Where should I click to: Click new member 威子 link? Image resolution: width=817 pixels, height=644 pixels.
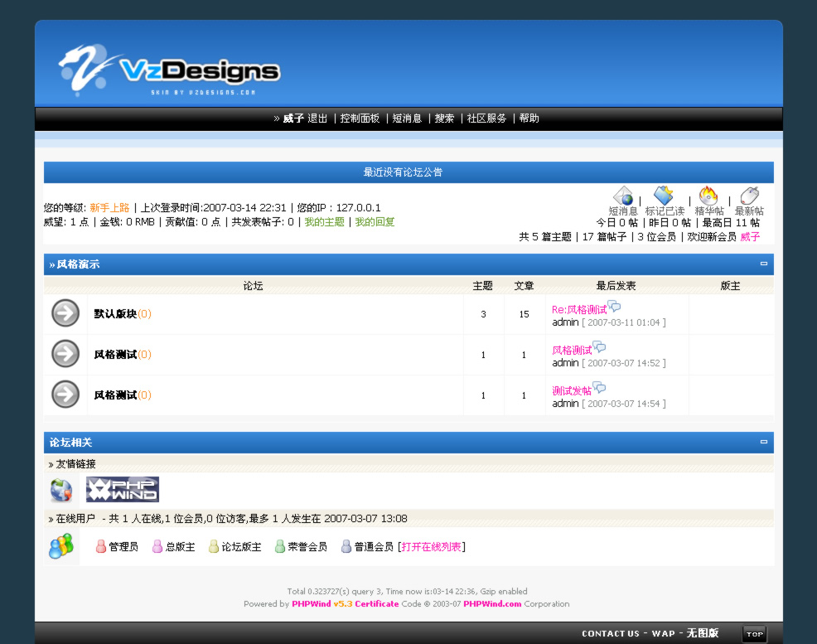point(751,237)
